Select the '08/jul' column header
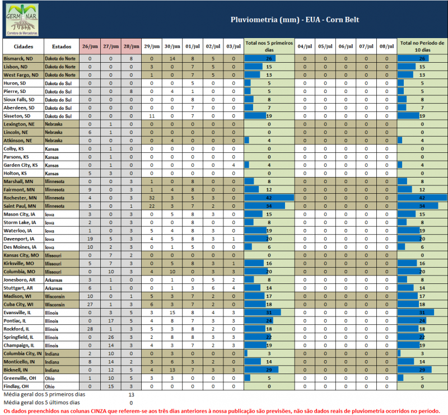This screenshot has height=415, width=448. [x=386, y=46]
